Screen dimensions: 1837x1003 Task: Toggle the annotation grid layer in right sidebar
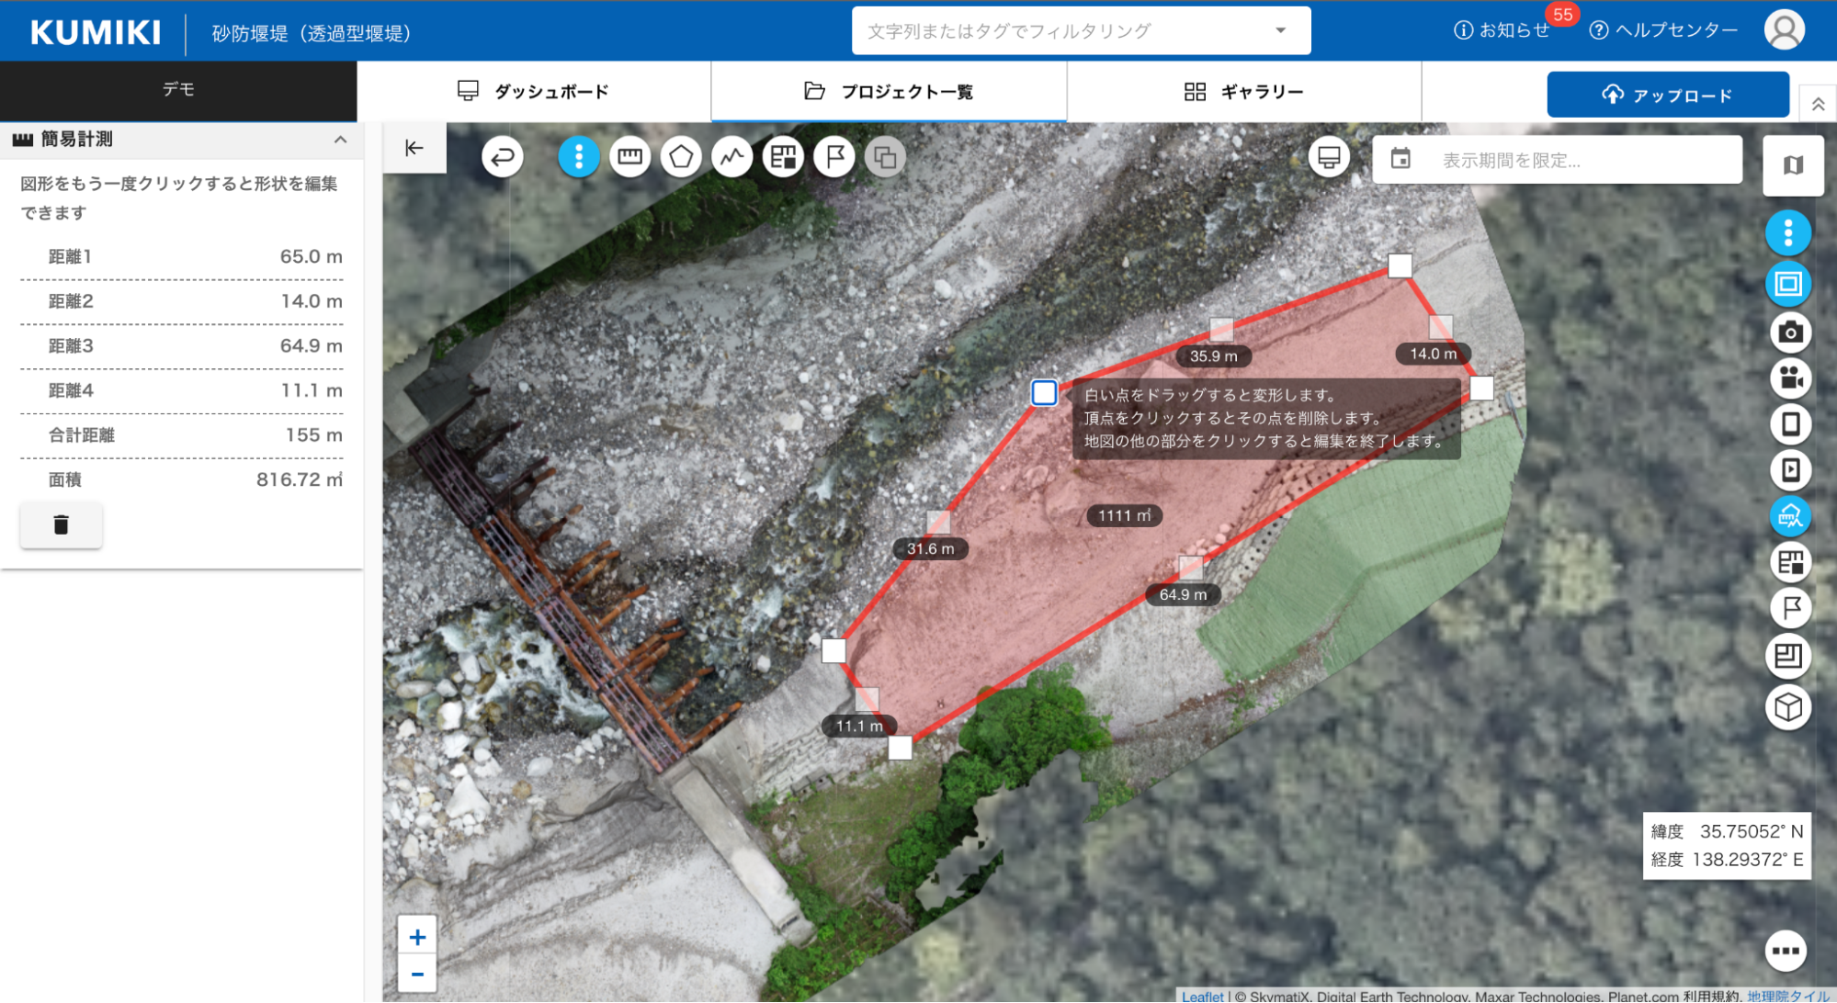[1790, 562]
